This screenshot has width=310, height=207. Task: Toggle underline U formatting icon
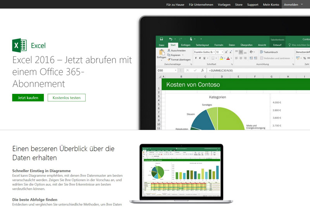(x=204, y=58)
